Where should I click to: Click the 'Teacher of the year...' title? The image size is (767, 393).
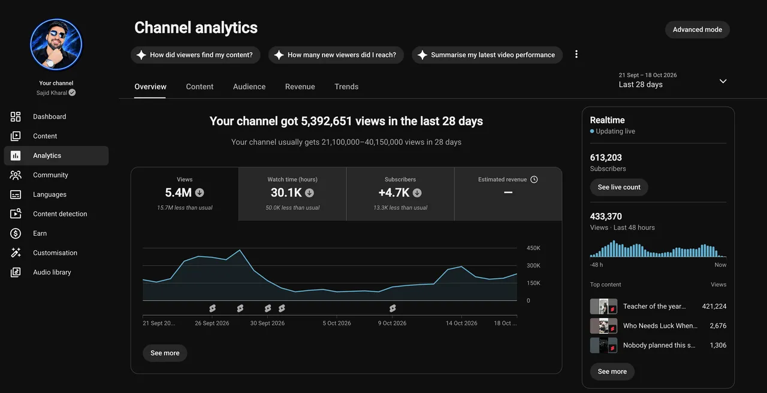click(654, 306)
